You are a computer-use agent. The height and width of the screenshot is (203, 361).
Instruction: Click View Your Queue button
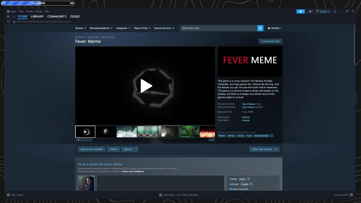pyautogui.click(x=264, y=149)
